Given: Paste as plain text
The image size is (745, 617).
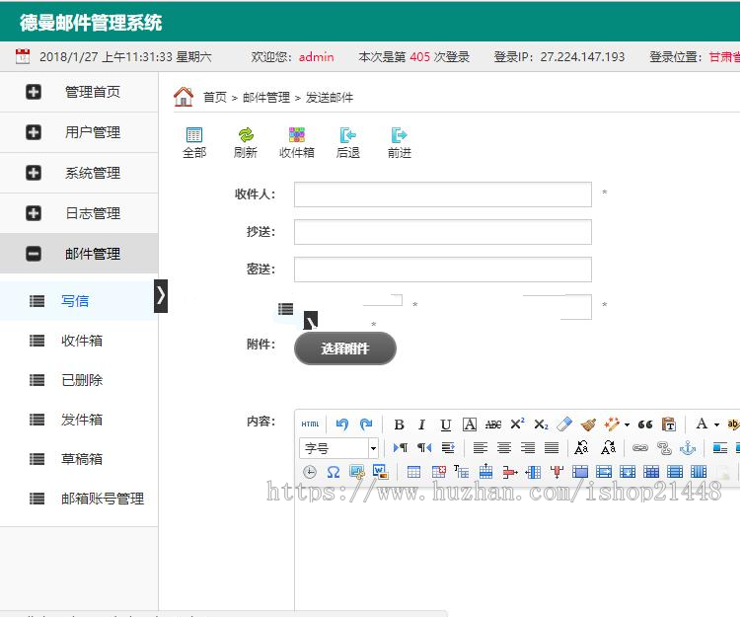Looking at the screenshot, I should pos(669,424).
